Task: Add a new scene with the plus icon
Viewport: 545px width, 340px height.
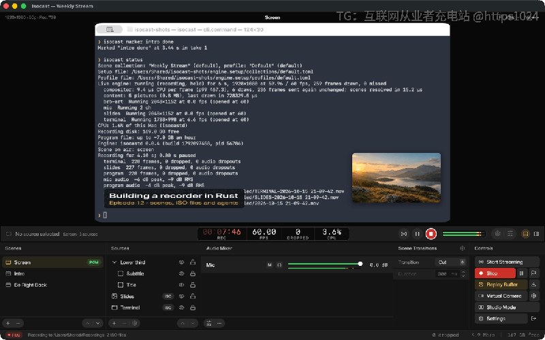Action: coord(8,323)
